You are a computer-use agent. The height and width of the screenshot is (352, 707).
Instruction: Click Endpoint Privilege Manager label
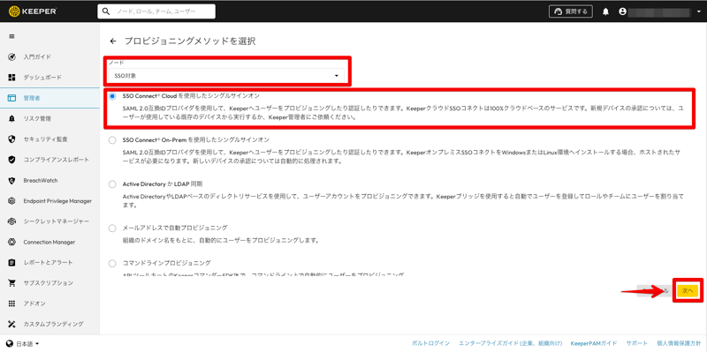click(57, 201)
